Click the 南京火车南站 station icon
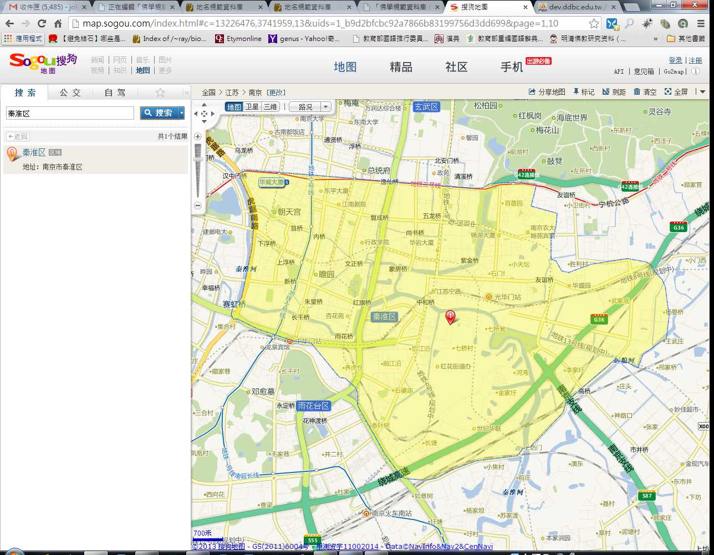The width and height of the screenshot is (714, 555). click(366, 513)
